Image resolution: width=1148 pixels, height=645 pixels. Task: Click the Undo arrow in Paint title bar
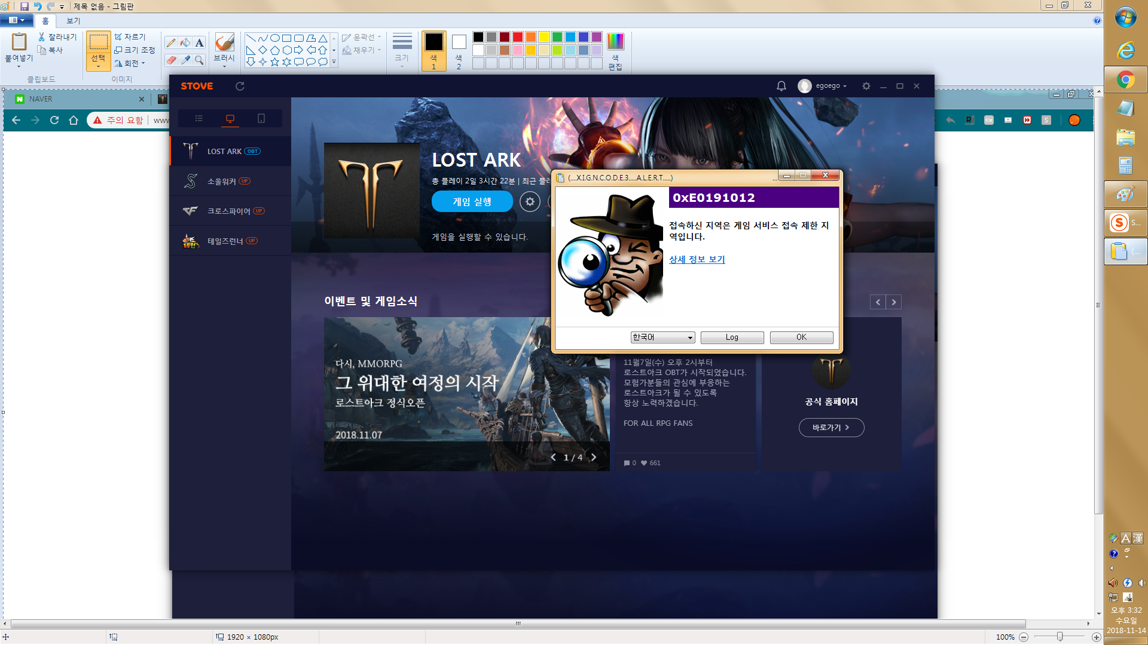click(38, 7)
